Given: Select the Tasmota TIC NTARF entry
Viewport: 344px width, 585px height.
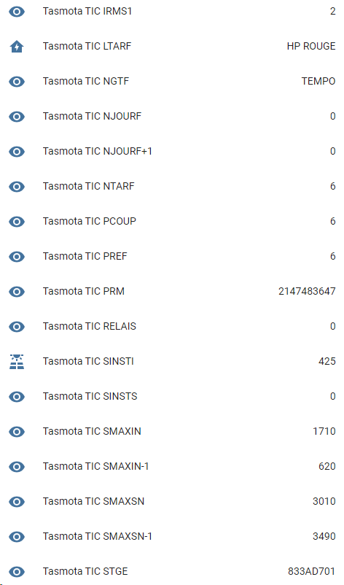Looking at the screenshot, I should tap(172, 187).
